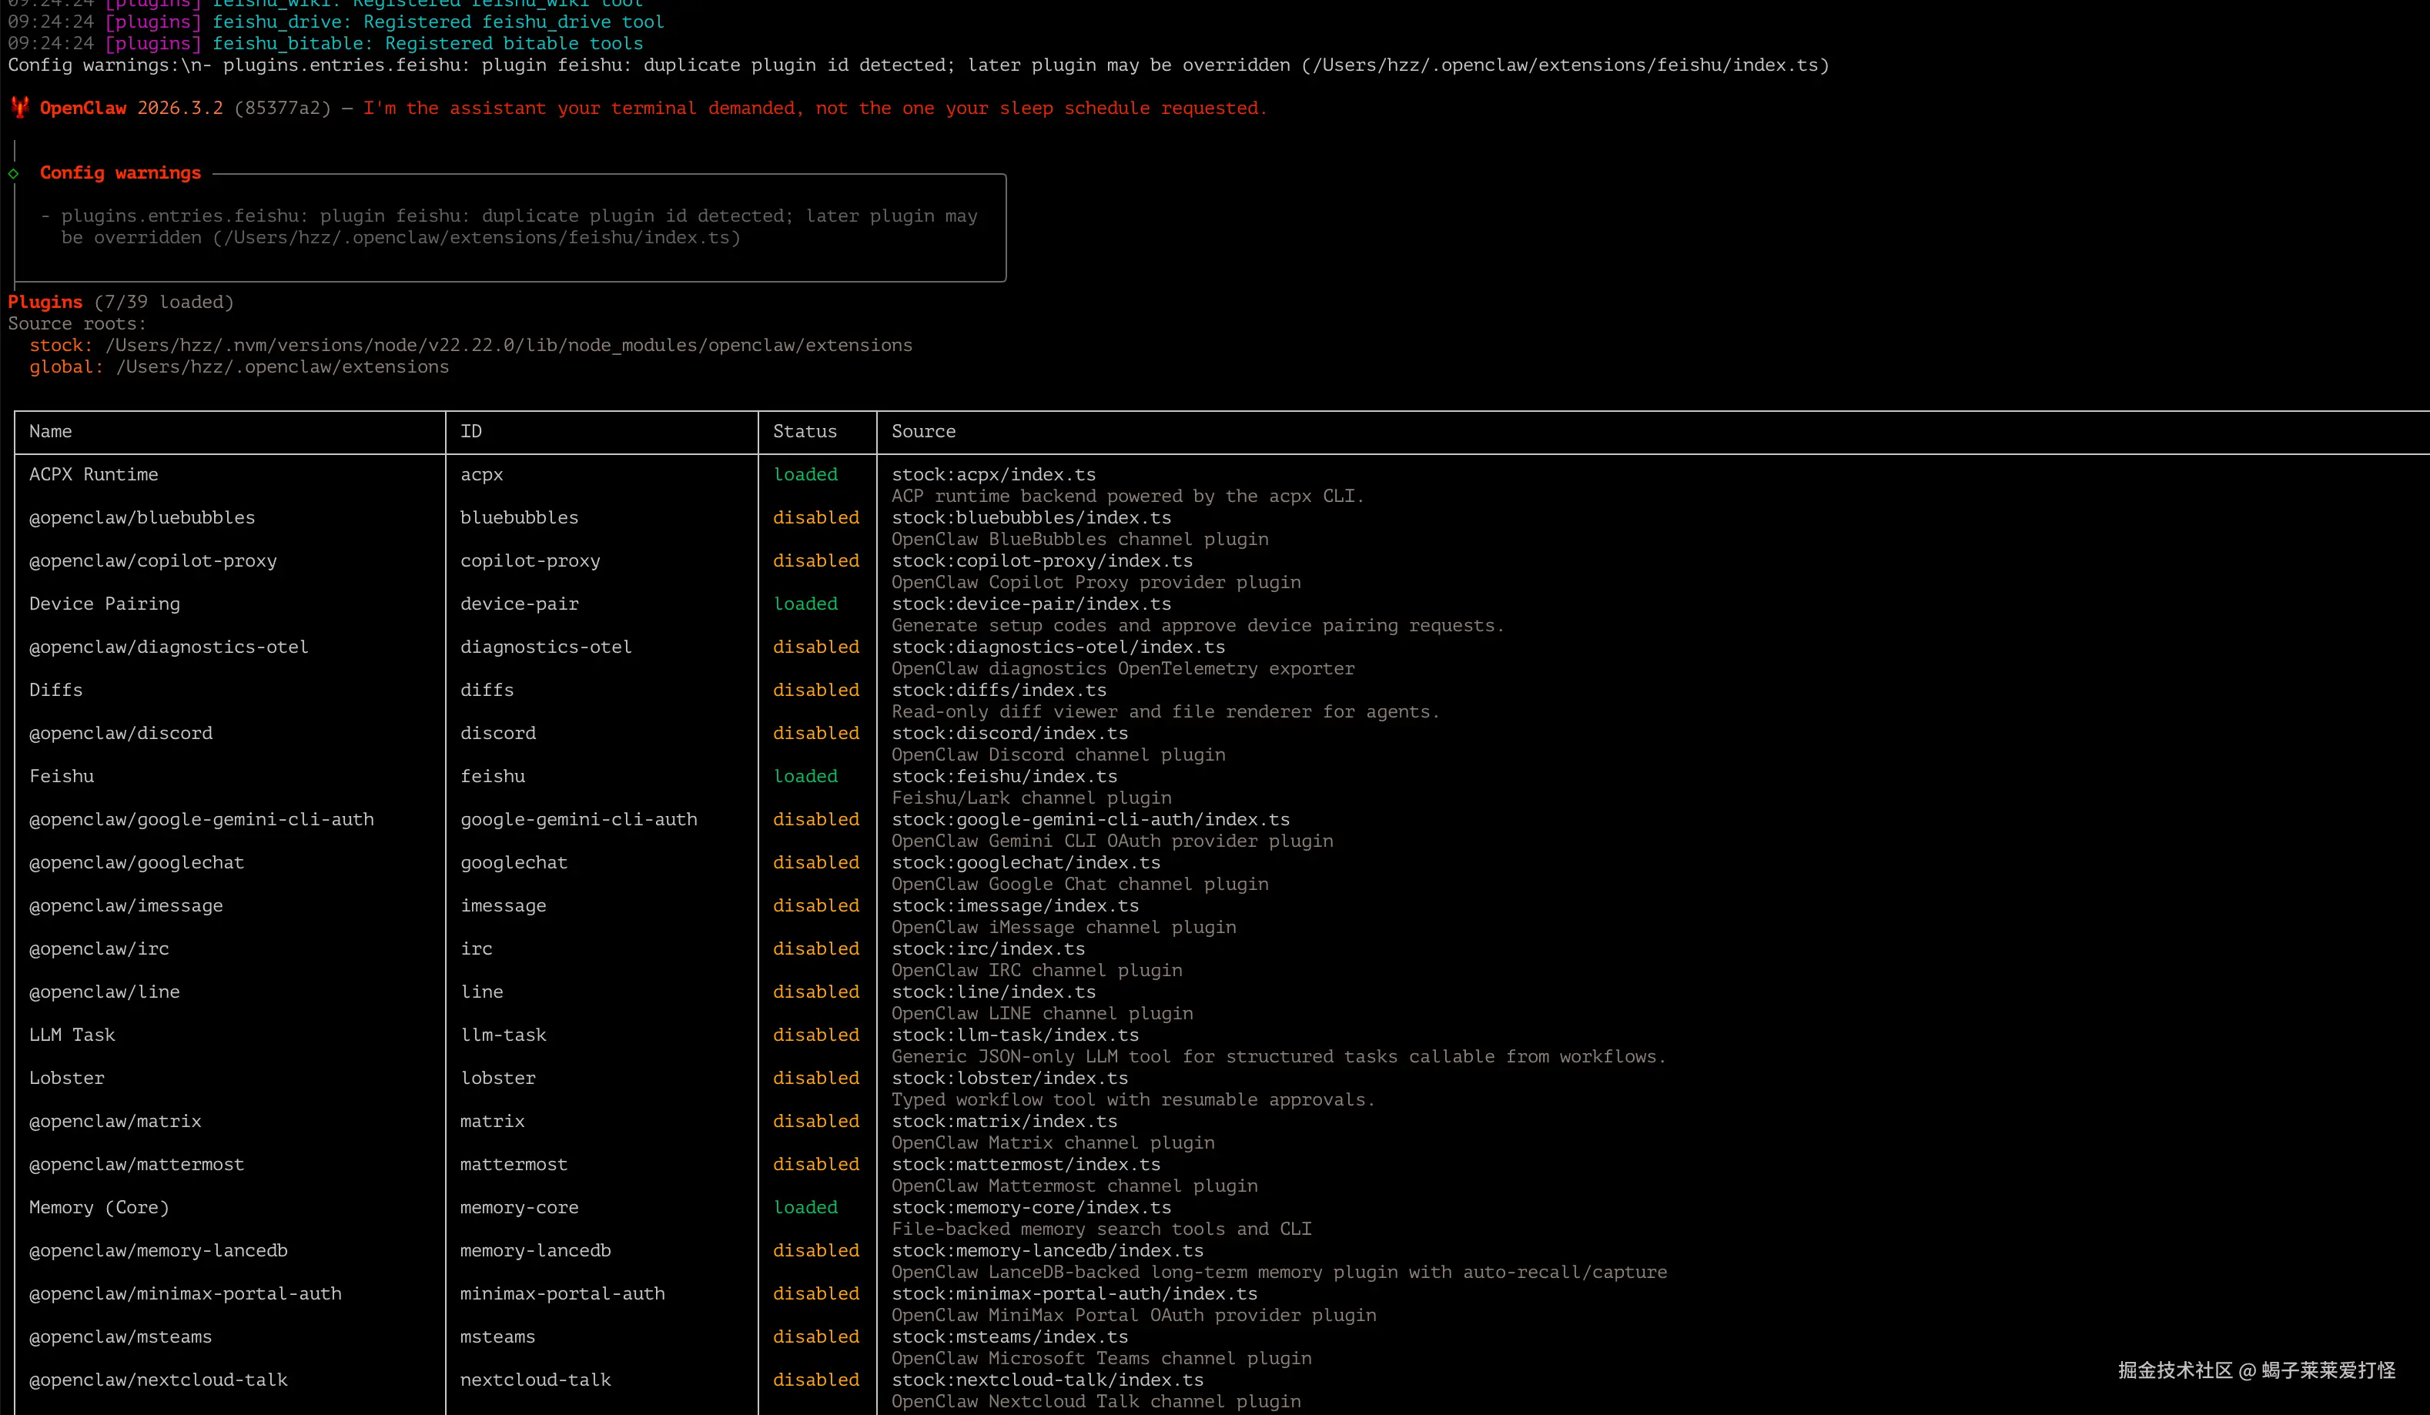This screenshot has width=2430, height=1415.
Task: Click the ID column header
Action: tap(470, 431)
